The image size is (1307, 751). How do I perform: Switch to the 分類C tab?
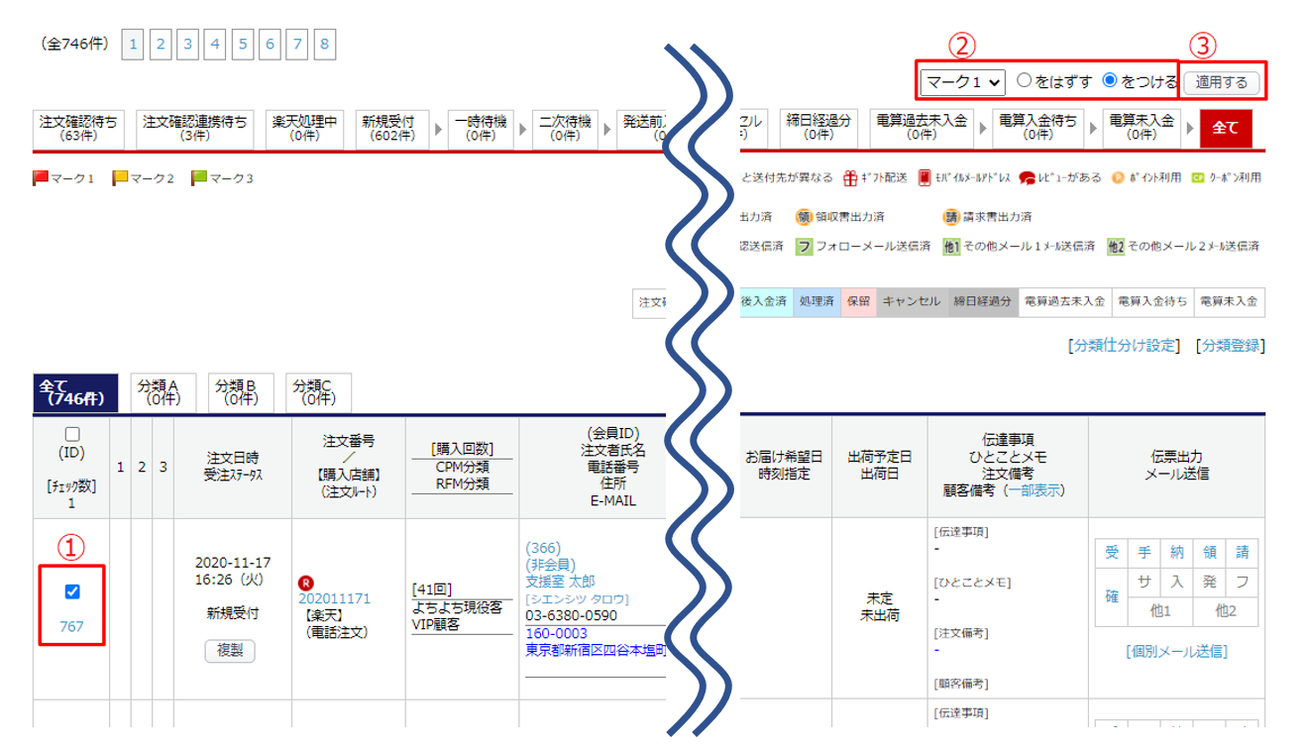coord(318,392)
